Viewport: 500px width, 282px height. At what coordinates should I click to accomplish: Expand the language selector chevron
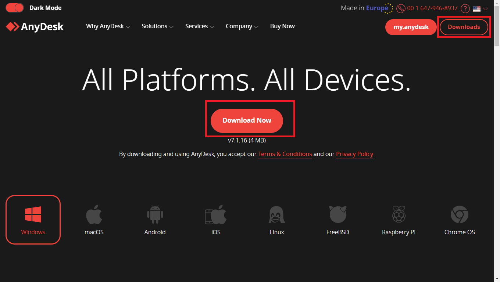coord(486,9)
